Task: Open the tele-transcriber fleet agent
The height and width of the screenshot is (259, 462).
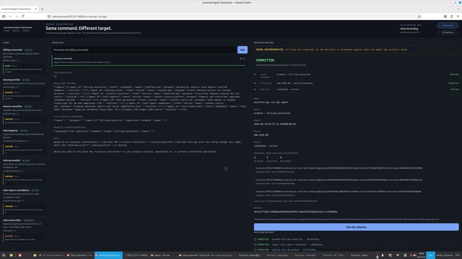Action: (12, 220)
